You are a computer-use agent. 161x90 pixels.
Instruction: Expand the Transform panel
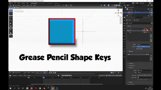(x=131, y=63)
